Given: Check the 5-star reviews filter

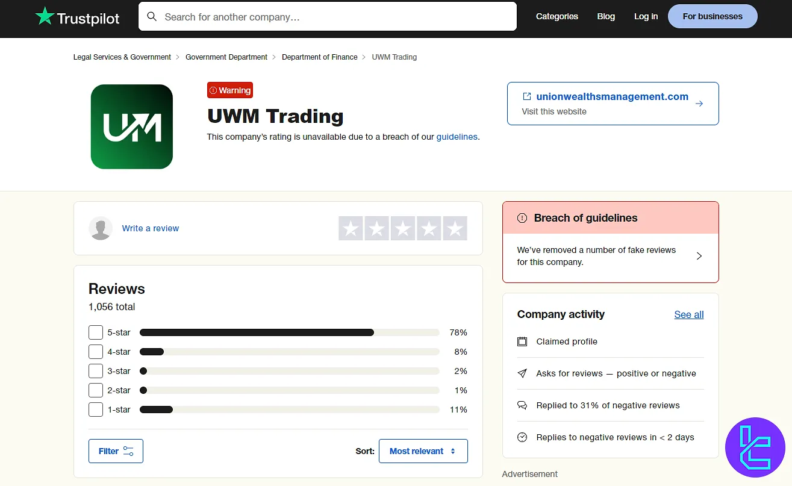Looking at the screenshot, I should coord(95,332).
